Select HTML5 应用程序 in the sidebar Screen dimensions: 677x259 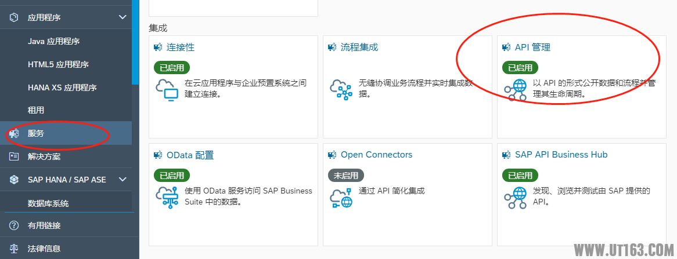click(58, 65)
